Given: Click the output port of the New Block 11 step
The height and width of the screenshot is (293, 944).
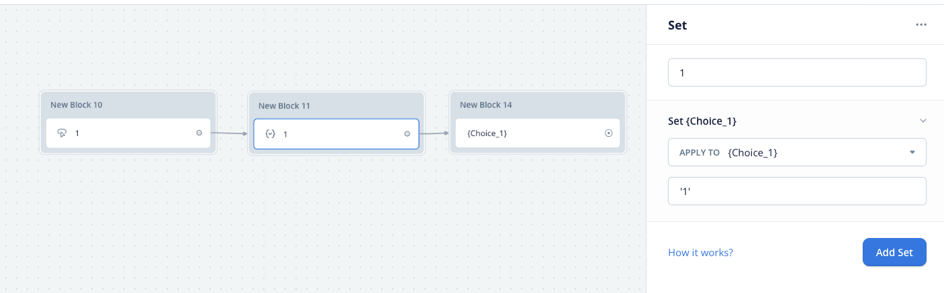Looking at the screenshot, I should (407, 133).
